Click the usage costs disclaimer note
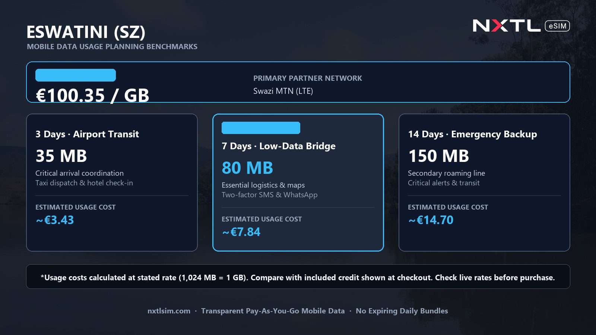This screenshot has width=596, height=335. [298, 277]
